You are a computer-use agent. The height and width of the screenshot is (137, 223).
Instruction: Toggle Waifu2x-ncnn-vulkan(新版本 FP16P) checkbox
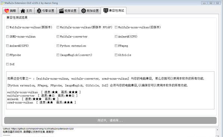coord(58,27)
